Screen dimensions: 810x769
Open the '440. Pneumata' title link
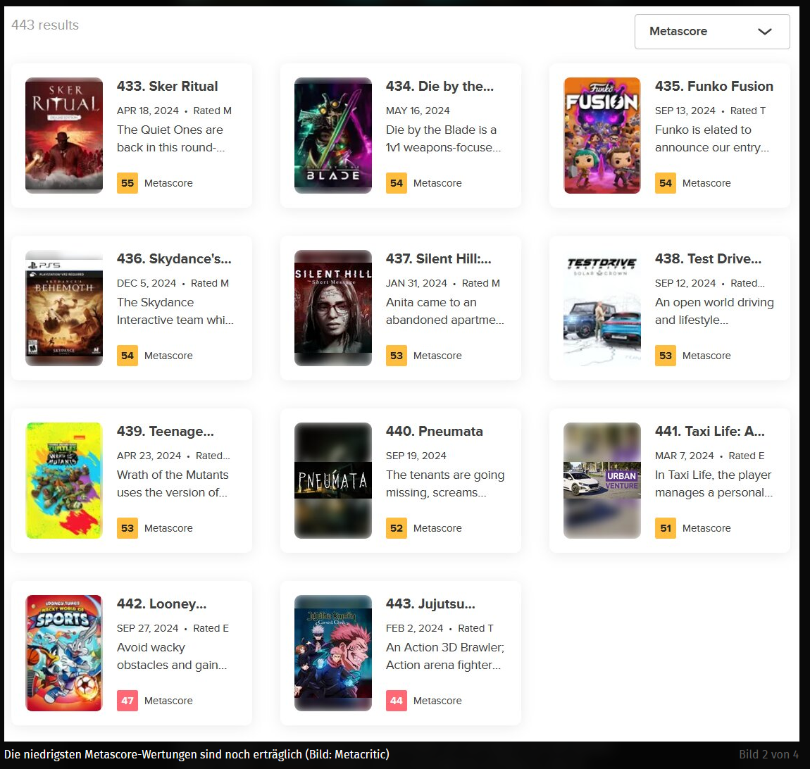coord(435,431)
